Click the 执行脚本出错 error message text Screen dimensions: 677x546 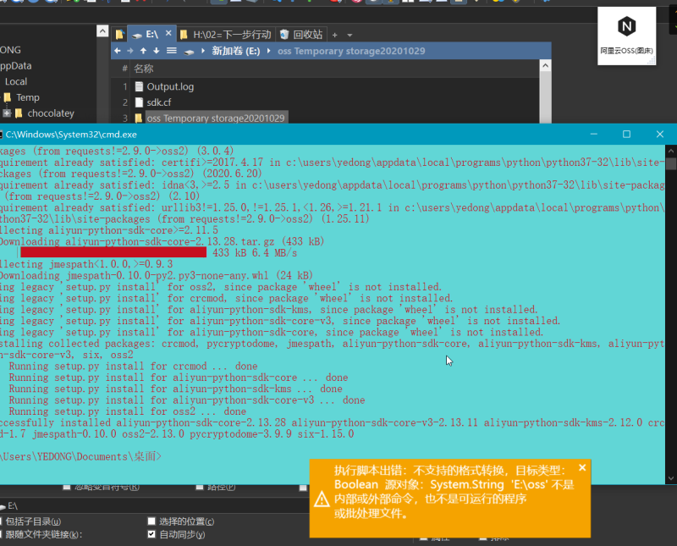tap(454, 492)
